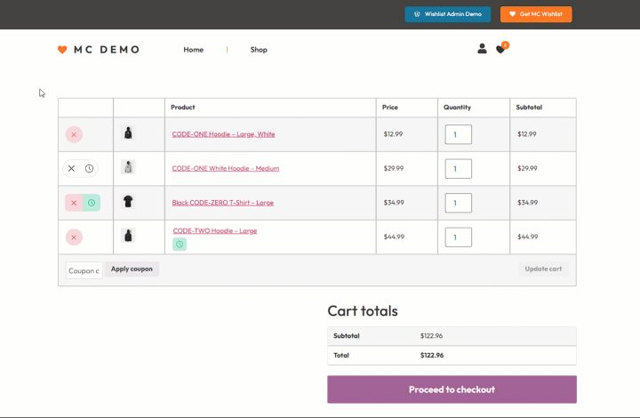Open the Home menu item

tap(194, 50)
